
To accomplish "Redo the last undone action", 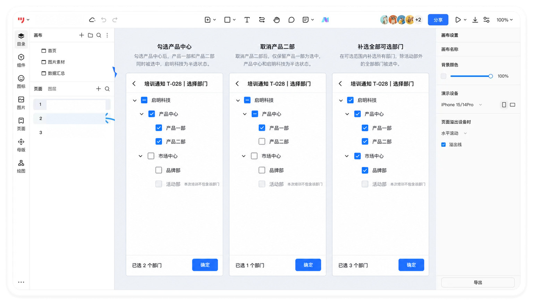I will point(115,20).
